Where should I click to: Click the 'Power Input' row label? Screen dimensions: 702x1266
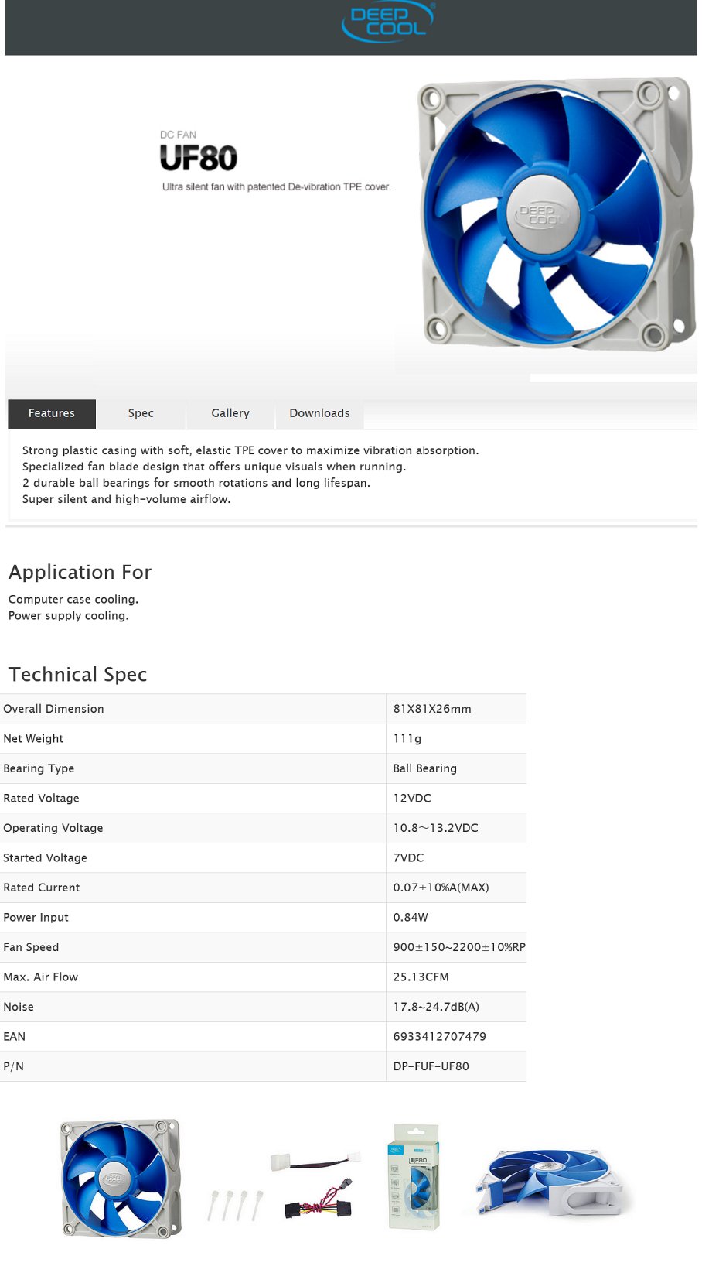point(36,918)
